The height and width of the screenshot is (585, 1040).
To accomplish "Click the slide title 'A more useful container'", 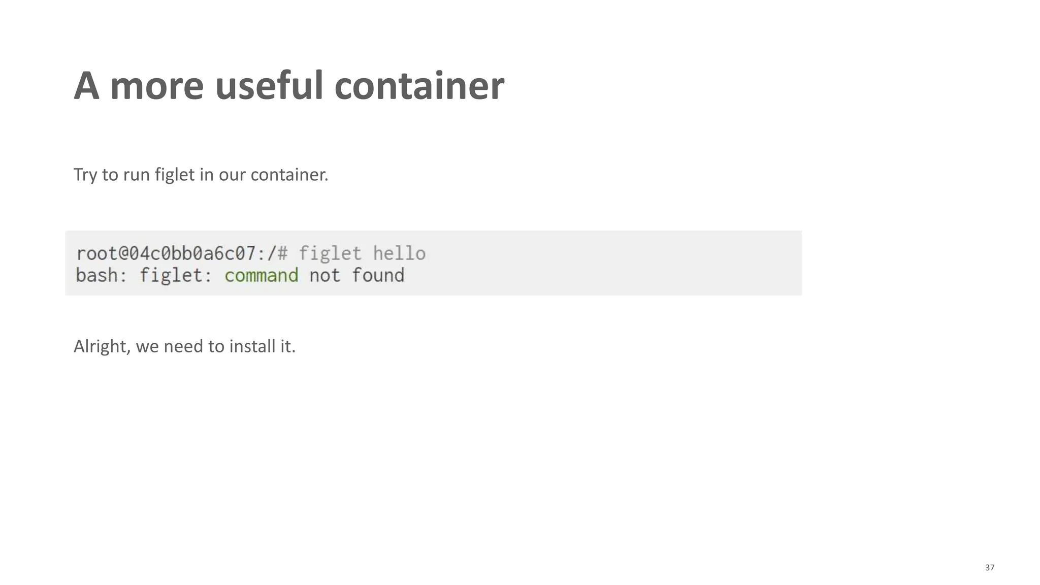I will pos(288,86).
